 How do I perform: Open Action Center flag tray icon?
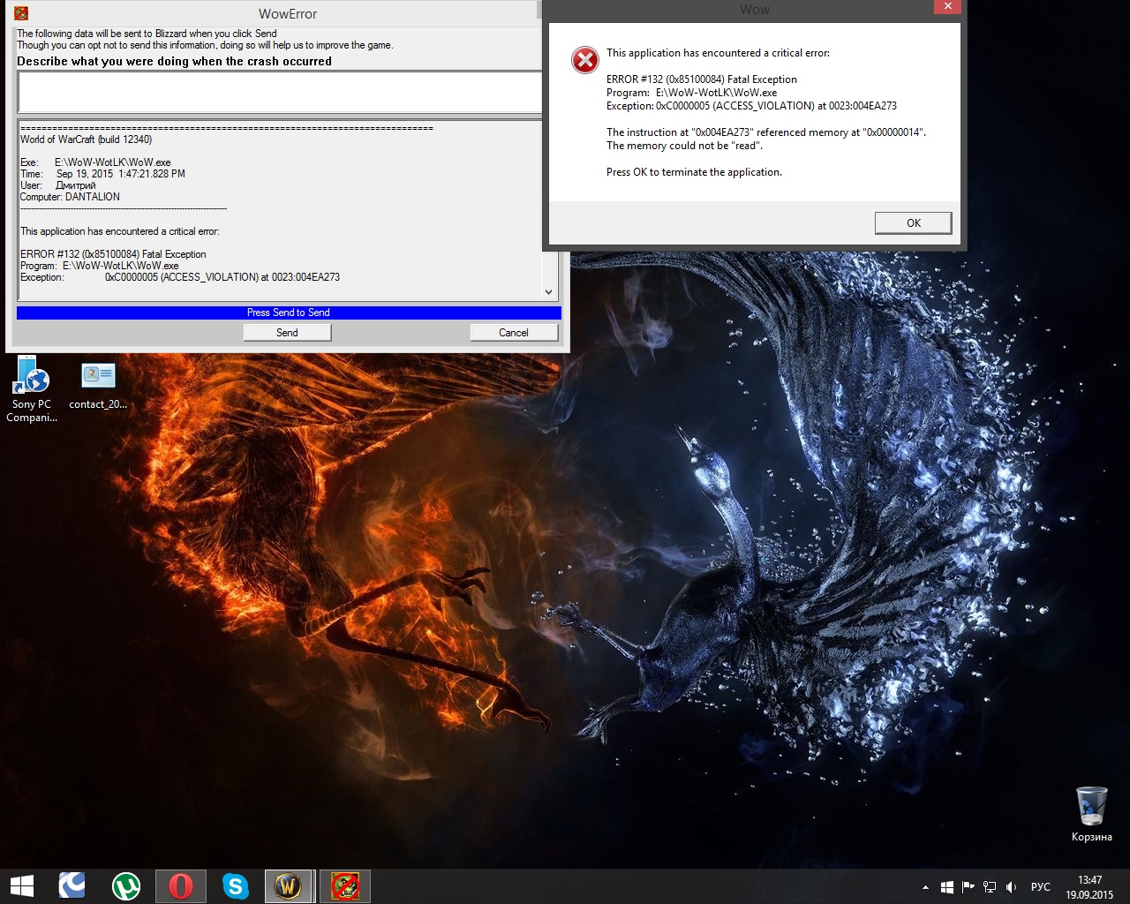968,887
